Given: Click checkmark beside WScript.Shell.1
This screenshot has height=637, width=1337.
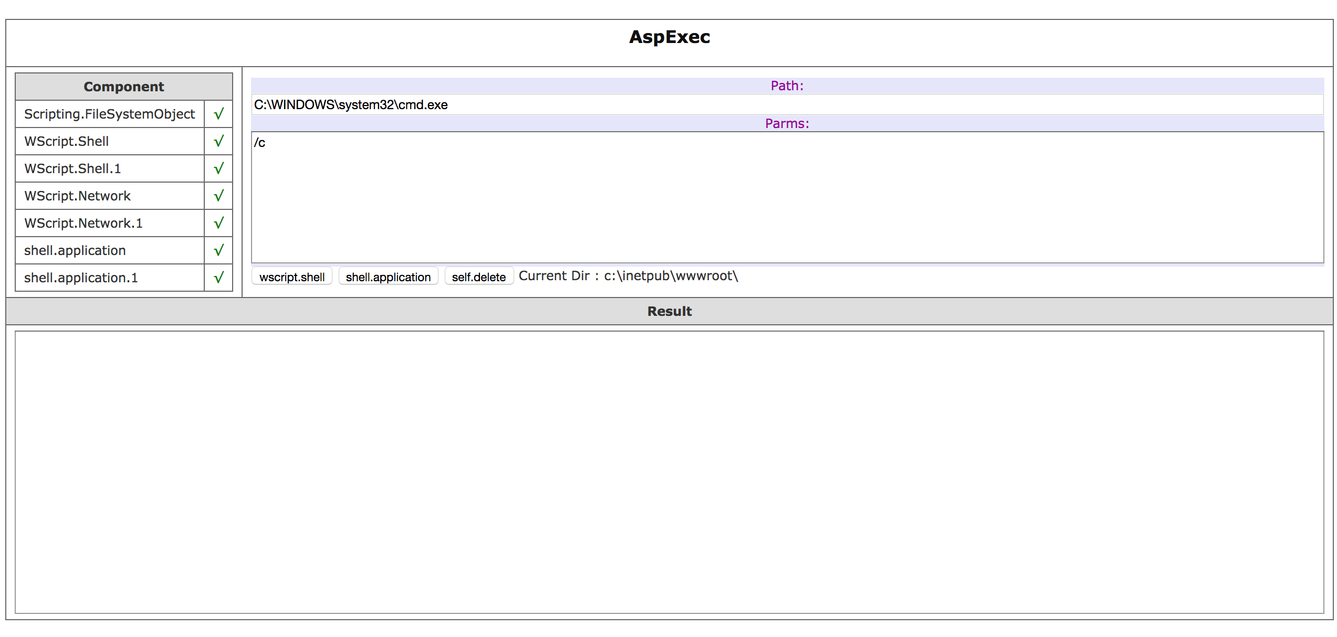Looking at the screenshot, I should click(x=218, y=168).
